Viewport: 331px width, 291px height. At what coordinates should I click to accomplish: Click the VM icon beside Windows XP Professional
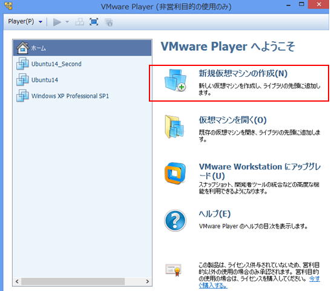point(22,96)
